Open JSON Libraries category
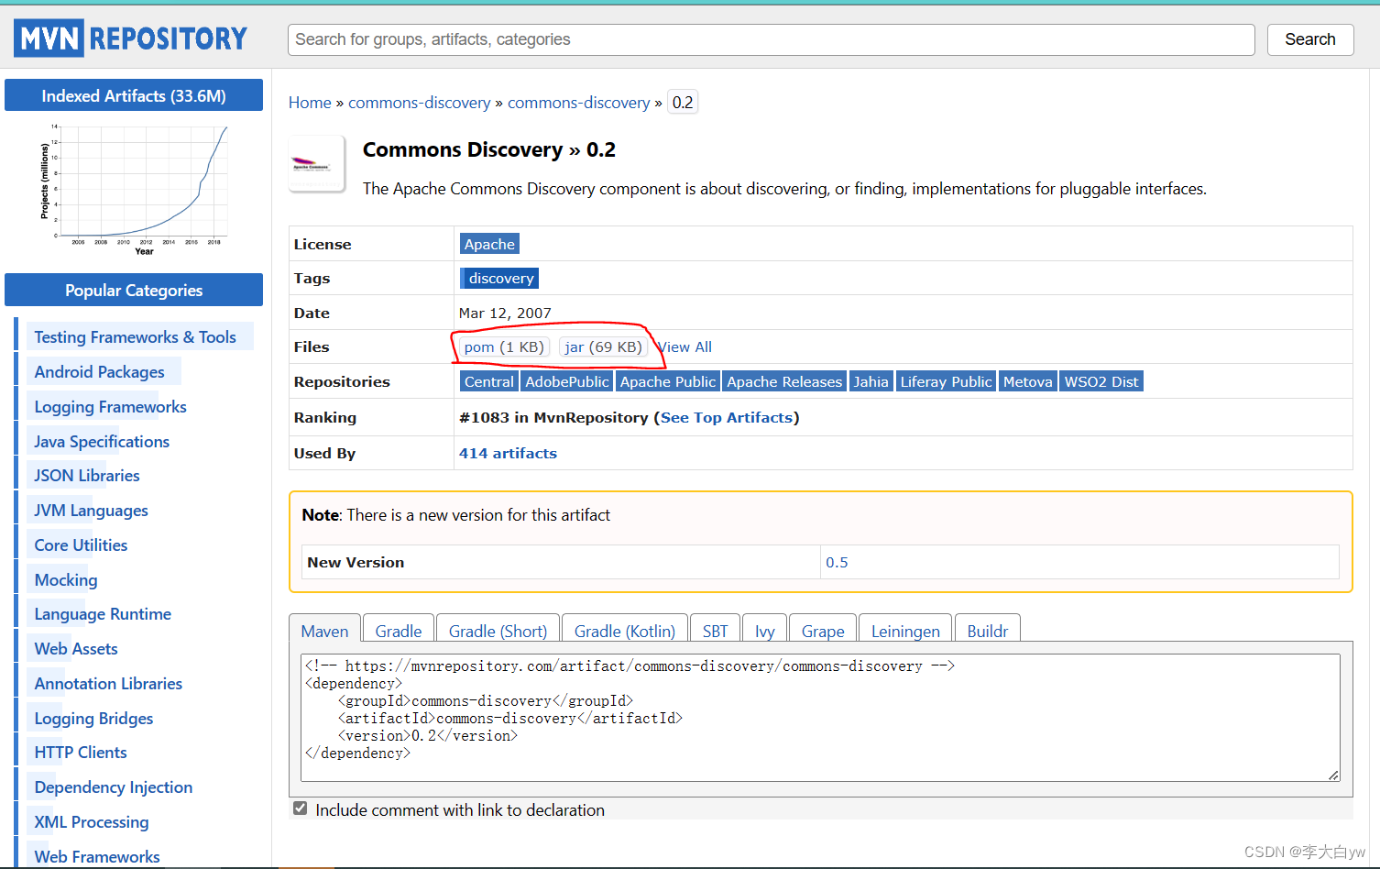 click(87, 475)
